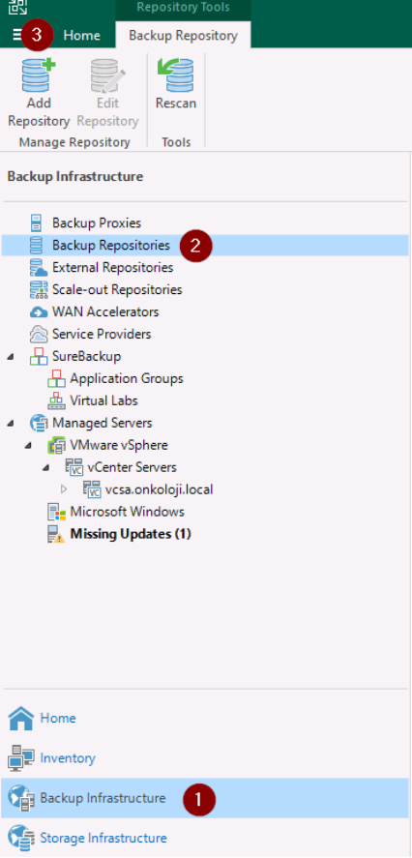Collapse the vCenter Servers node
The image size is (412, 858).
point(46,468)
